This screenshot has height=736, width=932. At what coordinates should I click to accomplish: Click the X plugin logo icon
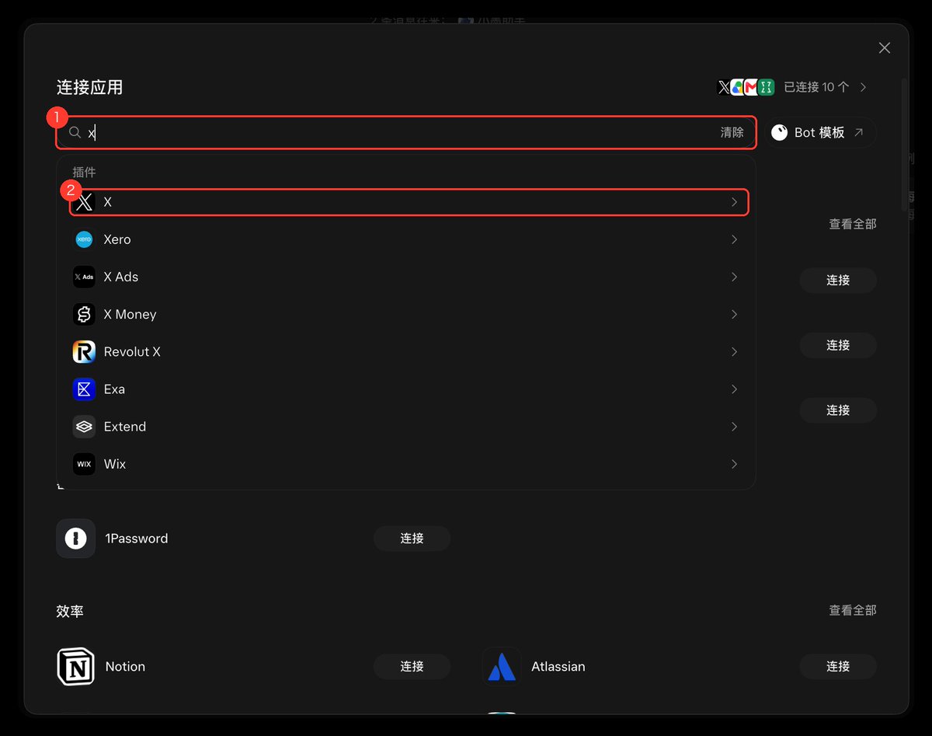[x=85, y=202]
